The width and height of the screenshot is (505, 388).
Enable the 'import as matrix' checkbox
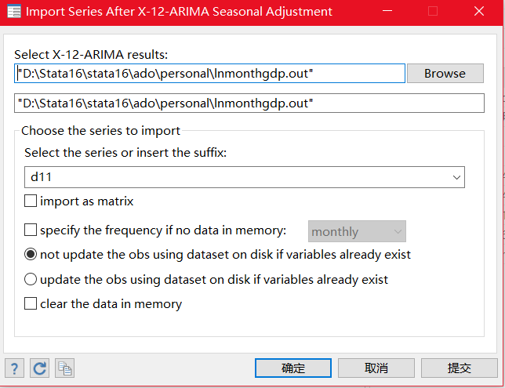pos(31,201)
